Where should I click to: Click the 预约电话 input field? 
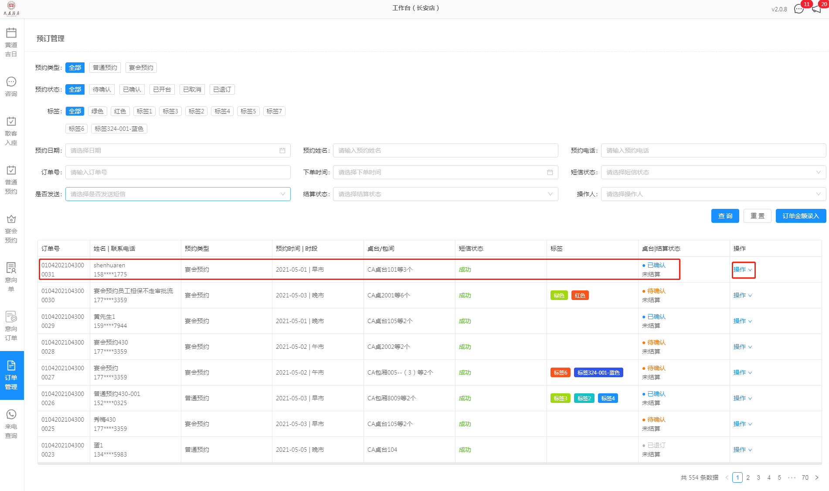tap(713, 150)
